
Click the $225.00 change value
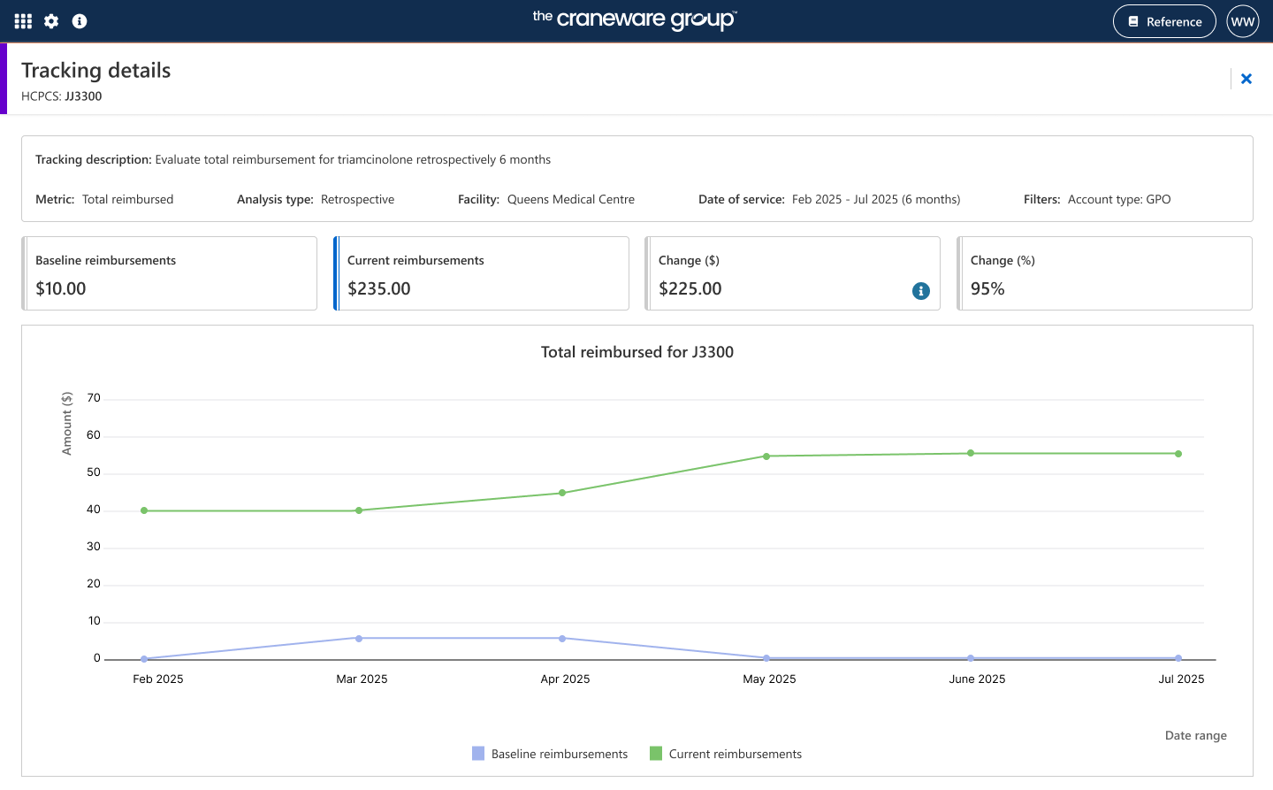[690, 288]
